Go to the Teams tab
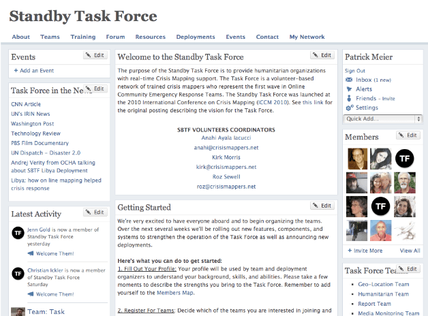 (50, 37)
